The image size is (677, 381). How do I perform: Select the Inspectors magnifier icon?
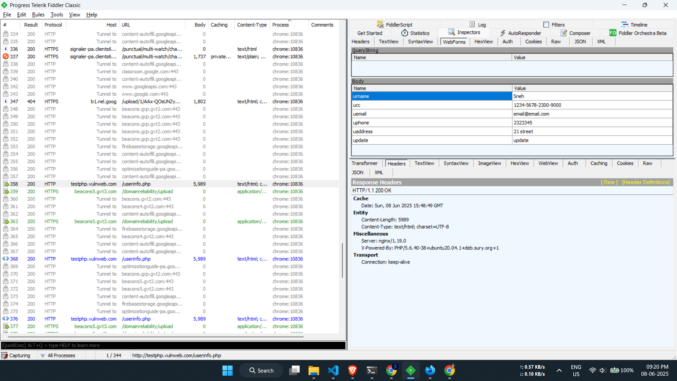point(451,32)
